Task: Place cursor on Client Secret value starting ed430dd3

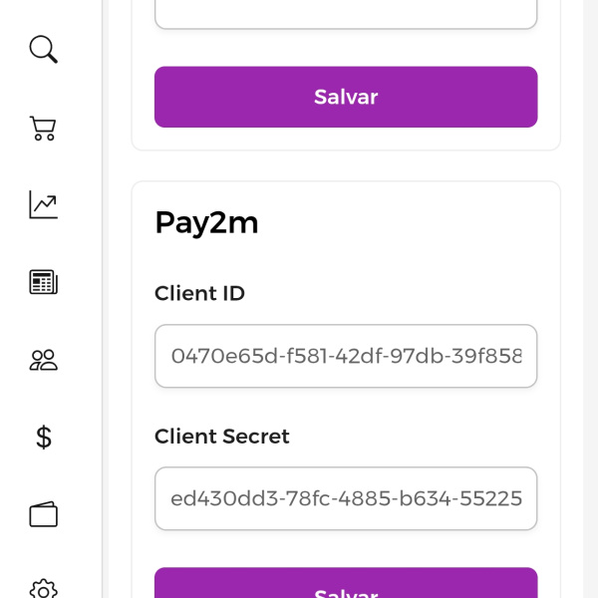Action: [x=346, y=498]
